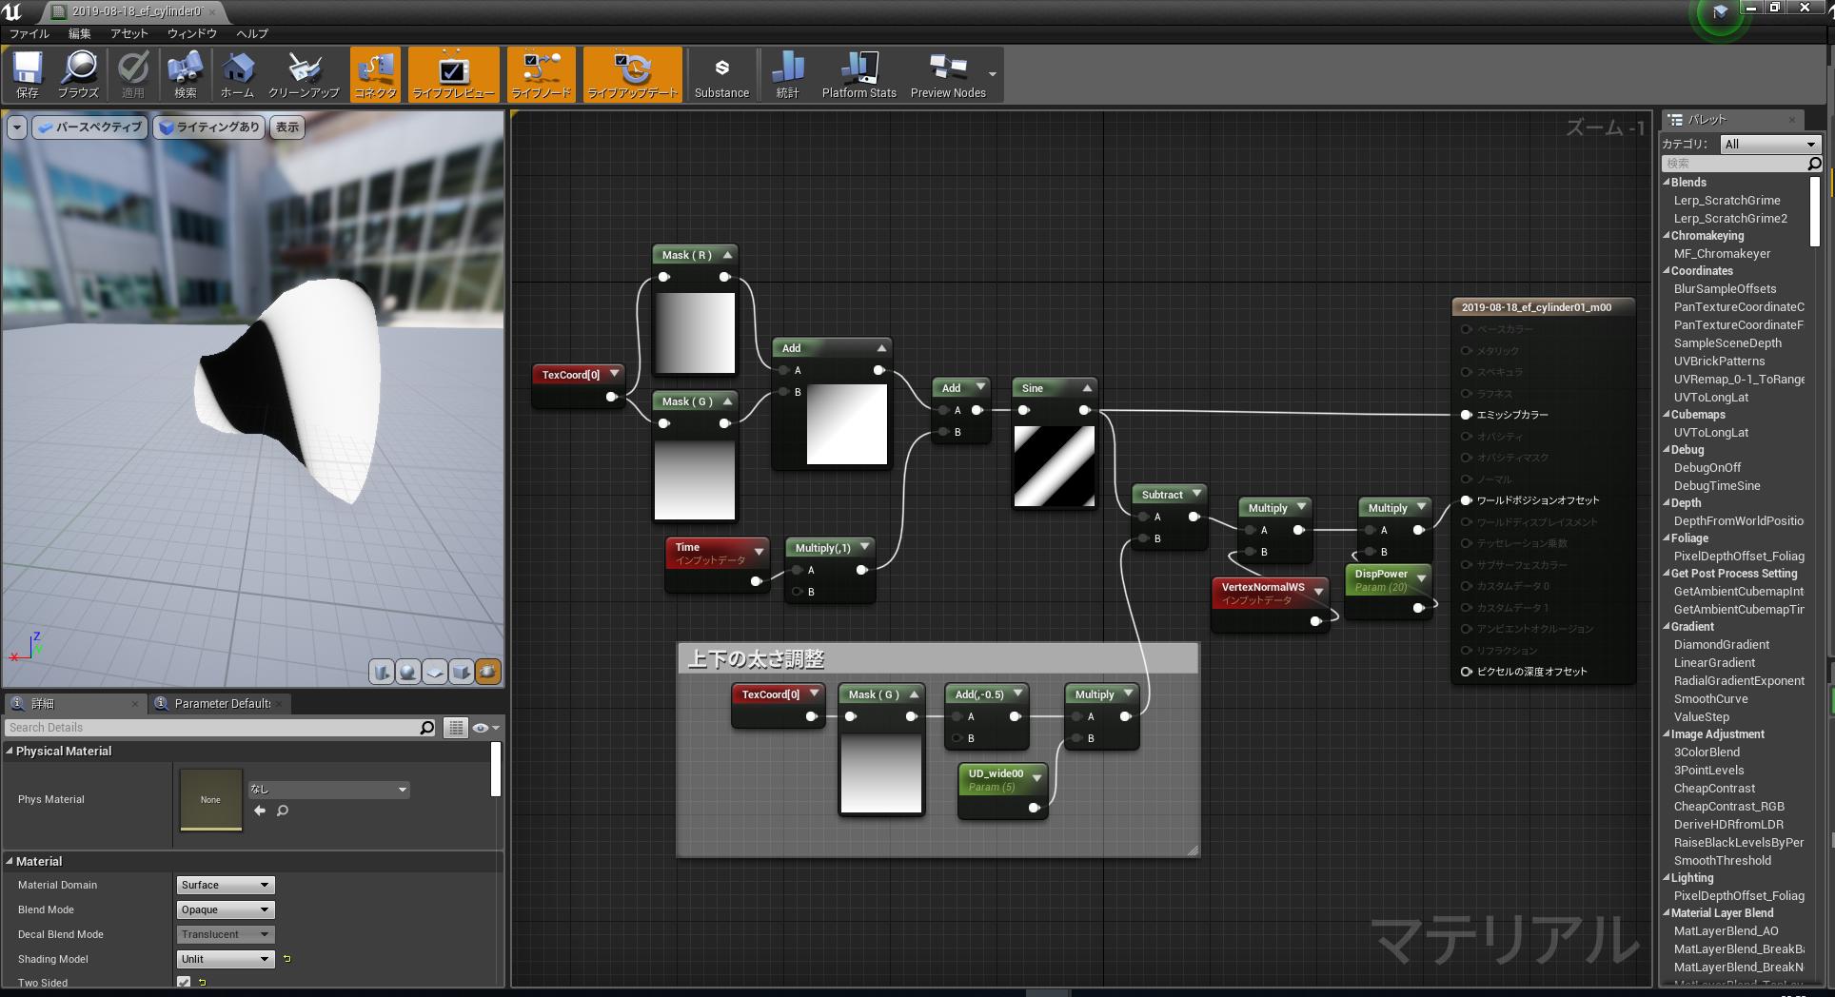Open the File (ファイル) menu

30,33
